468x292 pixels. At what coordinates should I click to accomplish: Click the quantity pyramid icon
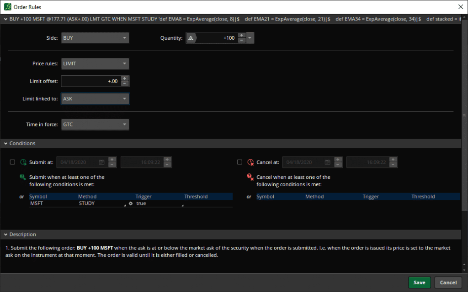pos(191,38)
